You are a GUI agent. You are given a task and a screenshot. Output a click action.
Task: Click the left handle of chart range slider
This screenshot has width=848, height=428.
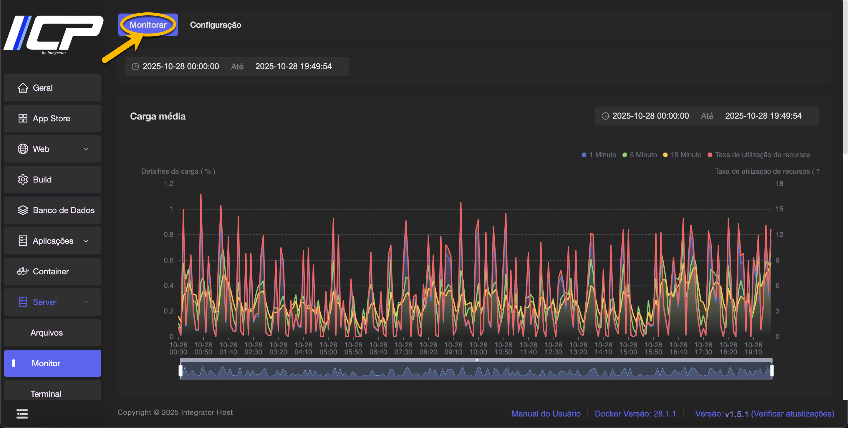tap(180, 371)
